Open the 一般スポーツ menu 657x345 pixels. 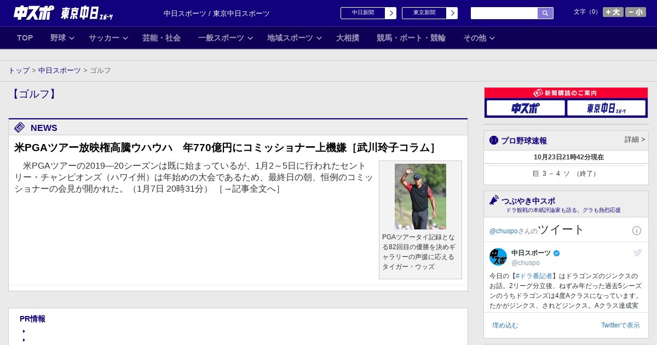[x=221, y=38]
